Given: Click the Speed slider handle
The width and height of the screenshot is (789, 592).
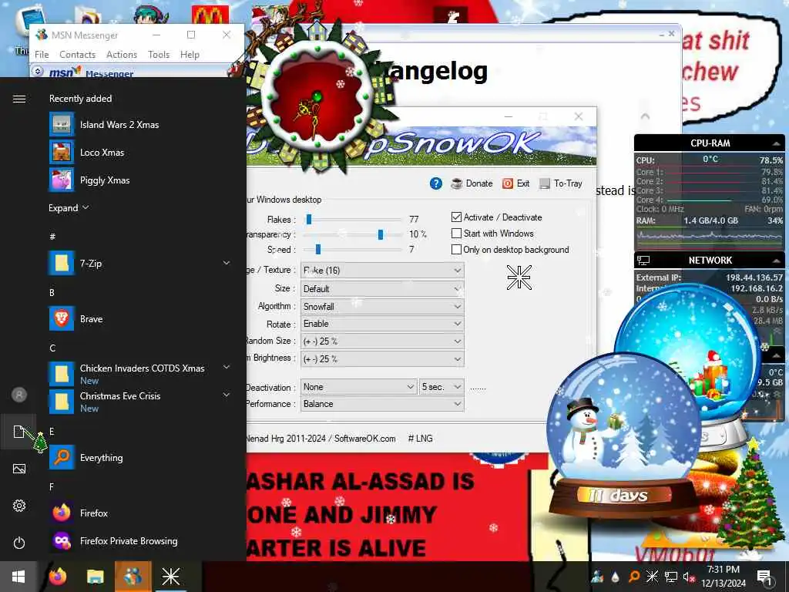Looking at the screenshot, I should 318,250.
